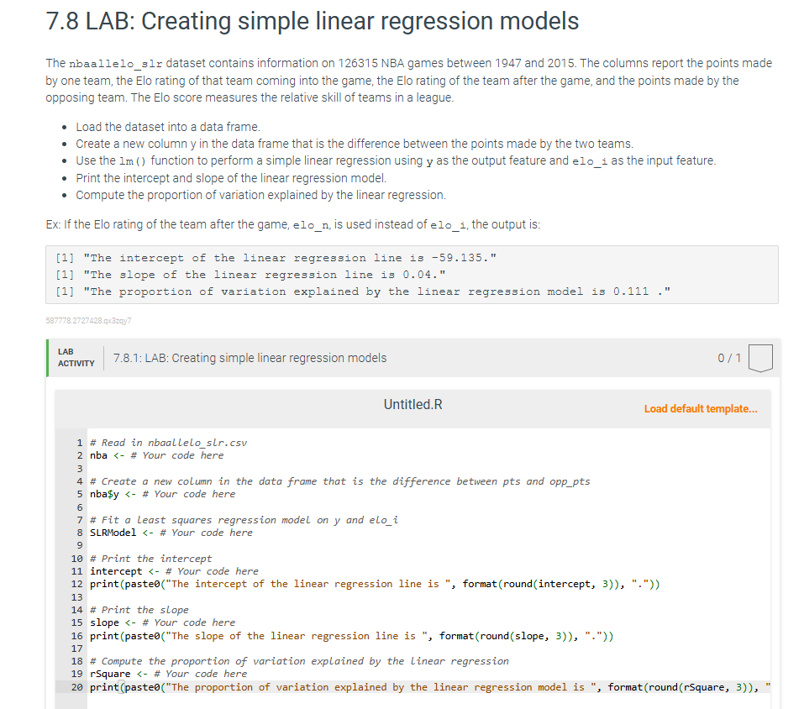Click the line number 1 gutter
The image size is (804, 709).
79,443
